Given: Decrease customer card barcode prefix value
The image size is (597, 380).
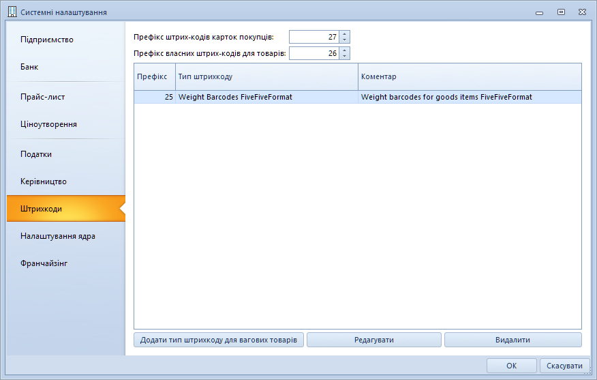Looking at the screenshot, I should pos(344,40).
